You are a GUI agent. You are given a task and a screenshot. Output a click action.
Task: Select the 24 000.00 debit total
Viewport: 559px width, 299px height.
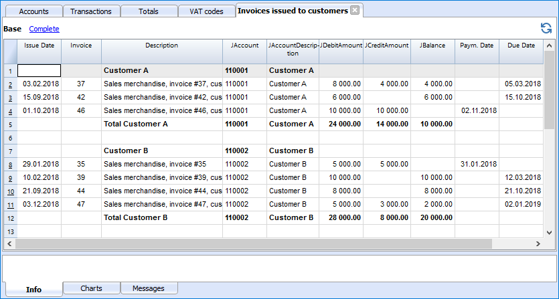point(341,124)
